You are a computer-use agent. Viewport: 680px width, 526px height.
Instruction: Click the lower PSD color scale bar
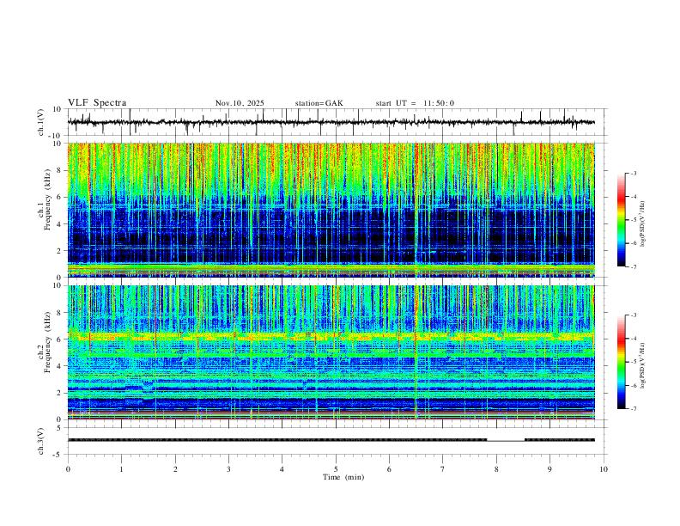coord(622,362)
